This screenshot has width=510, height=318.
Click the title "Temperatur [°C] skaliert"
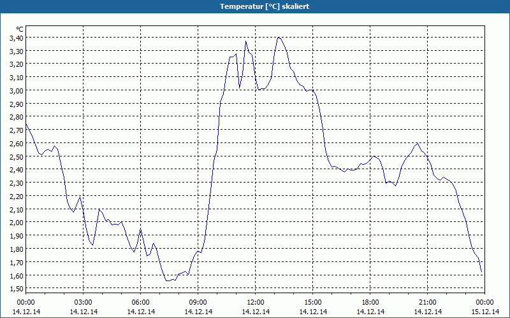click(265, 6)
